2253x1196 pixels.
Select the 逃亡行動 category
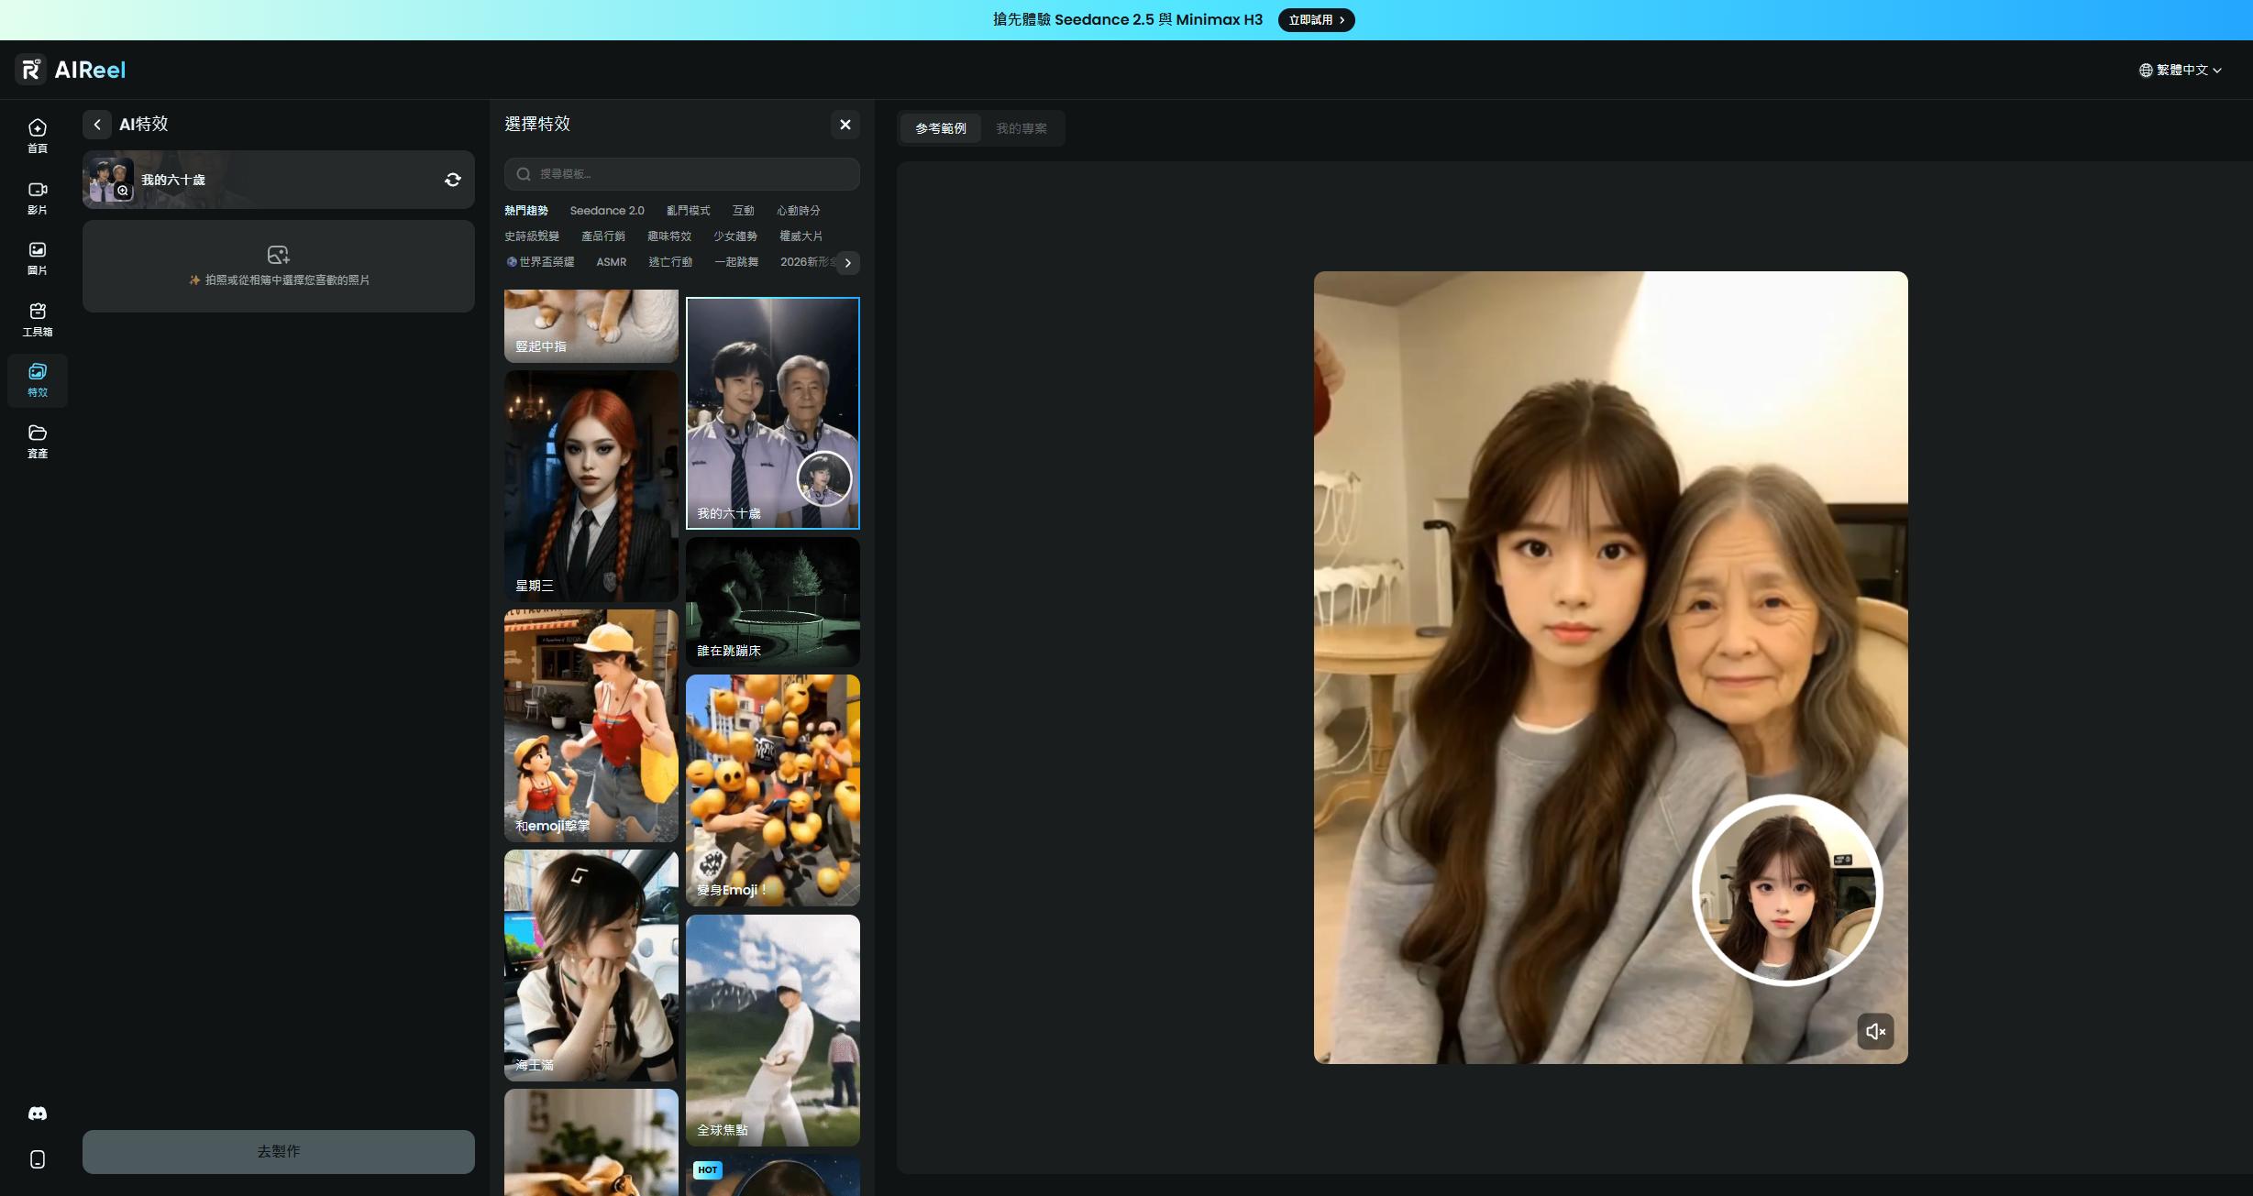(x=670, y=262)
